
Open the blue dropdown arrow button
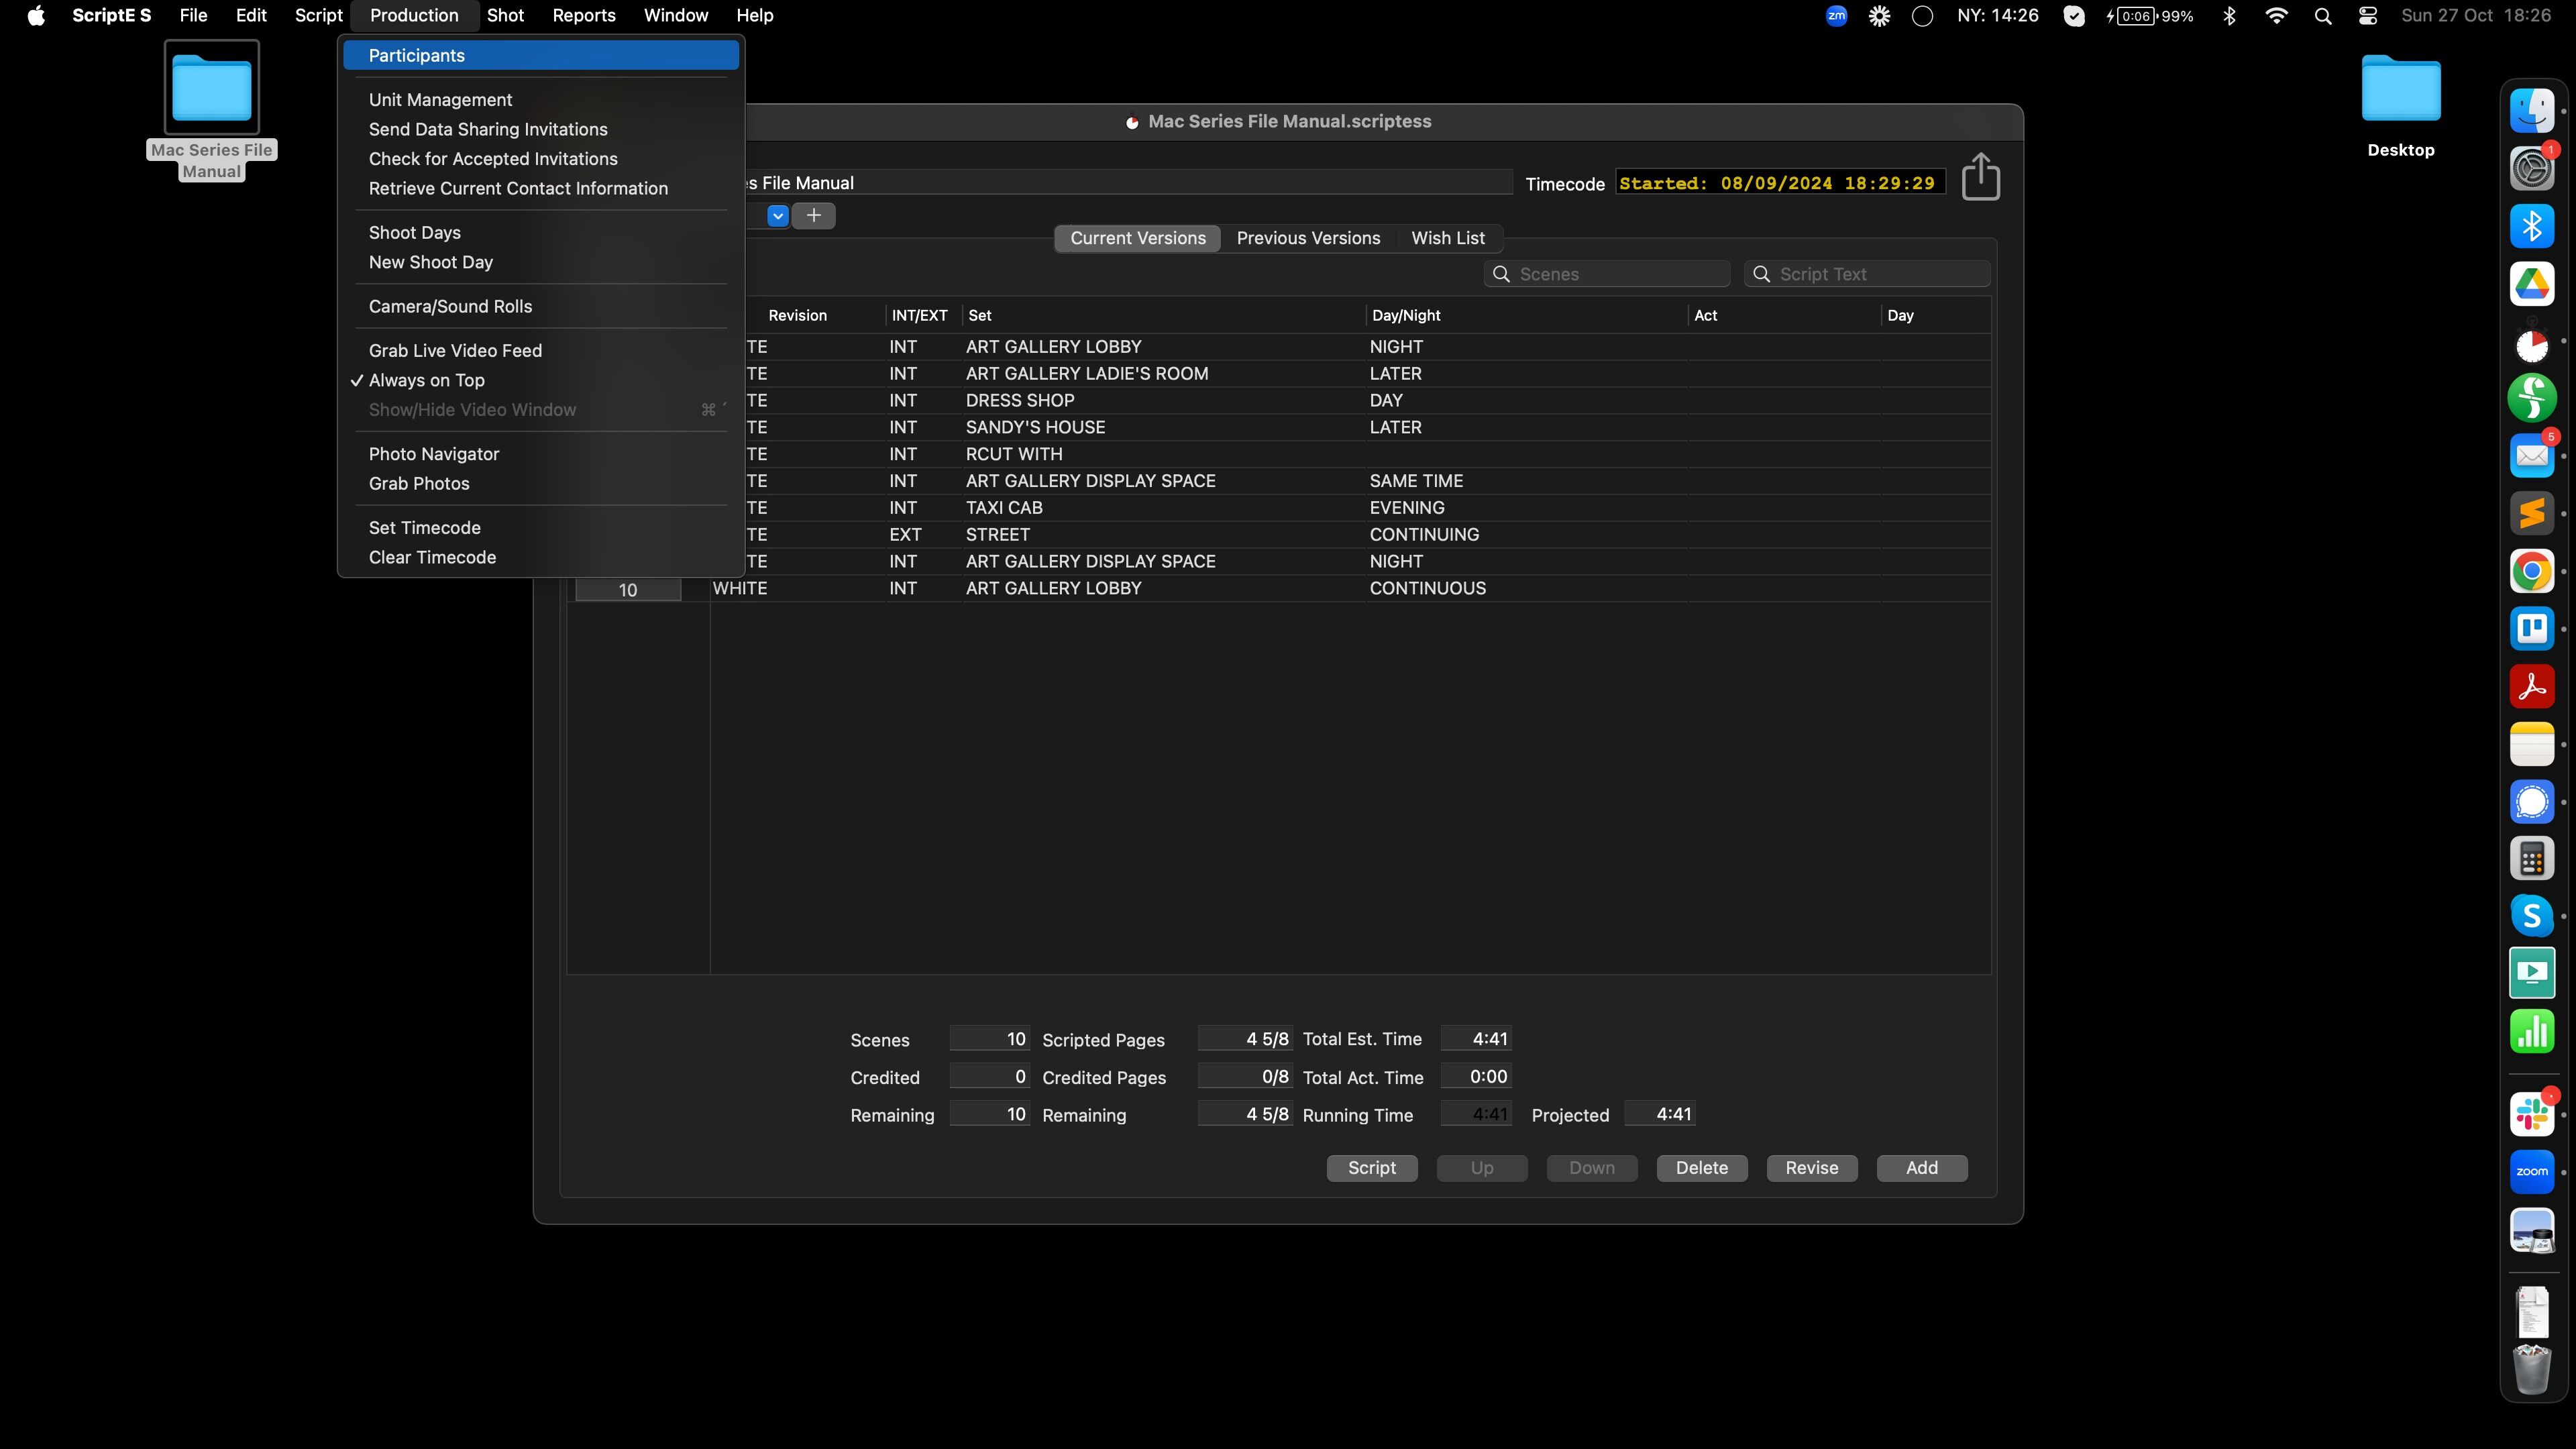tap(777, 215)
